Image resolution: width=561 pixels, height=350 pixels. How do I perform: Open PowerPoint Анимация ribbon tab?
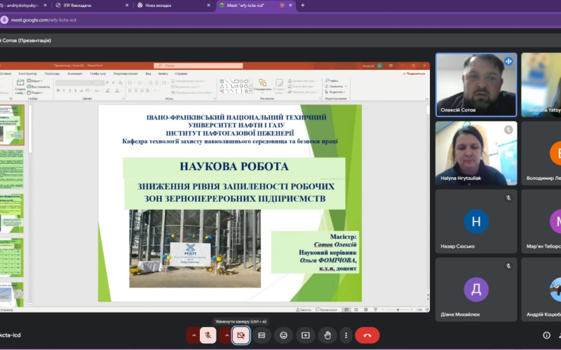click(x=75, y=73)
